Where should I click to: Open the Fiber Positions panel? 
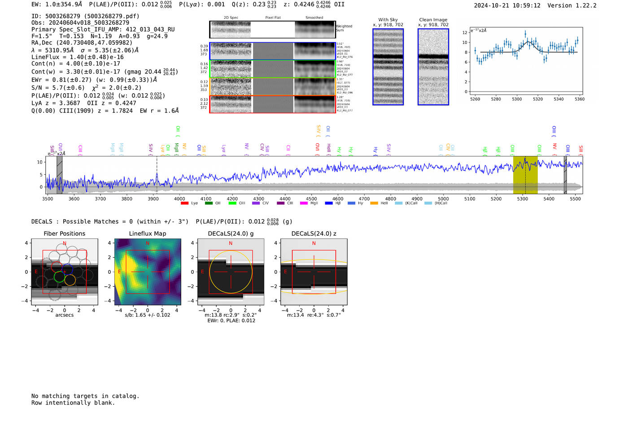tap(65, 272)
